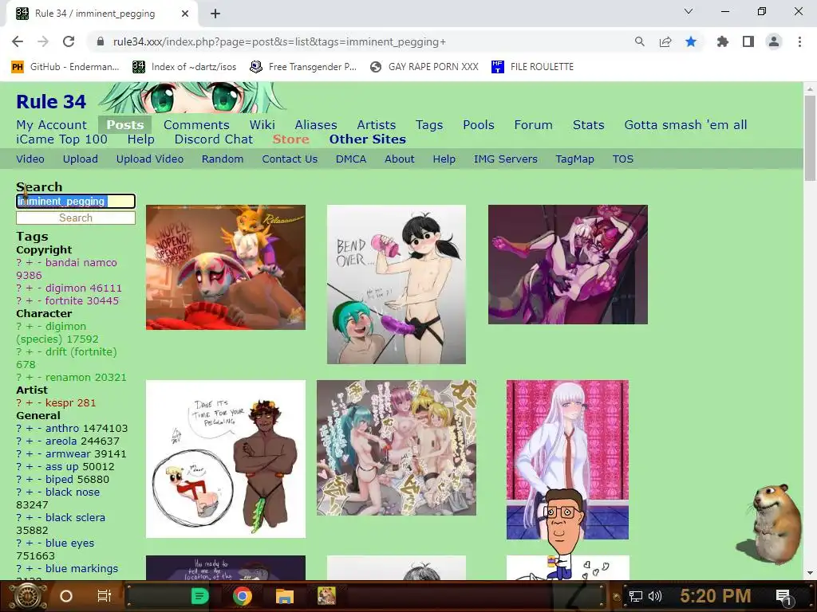This screenshot has height=612, width=817.
Task: Open the share page icon
Action: point(665,41)
